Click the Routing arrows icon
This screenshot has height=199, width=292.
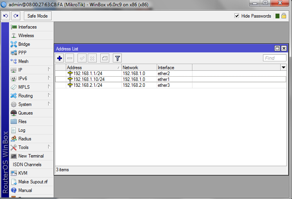pos(14,96)
